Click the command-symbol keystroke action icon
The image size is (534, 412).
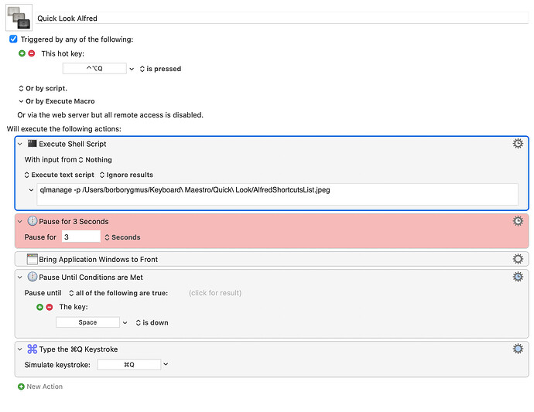point(33,349)
